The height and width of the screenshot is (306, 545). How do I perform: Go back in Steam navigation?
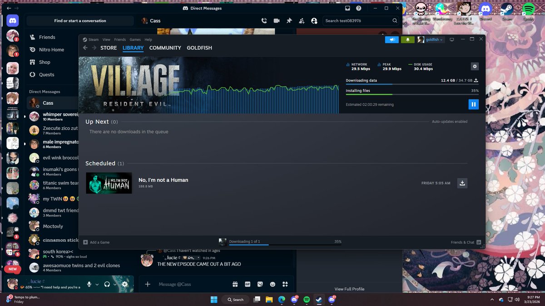point(85,48)
